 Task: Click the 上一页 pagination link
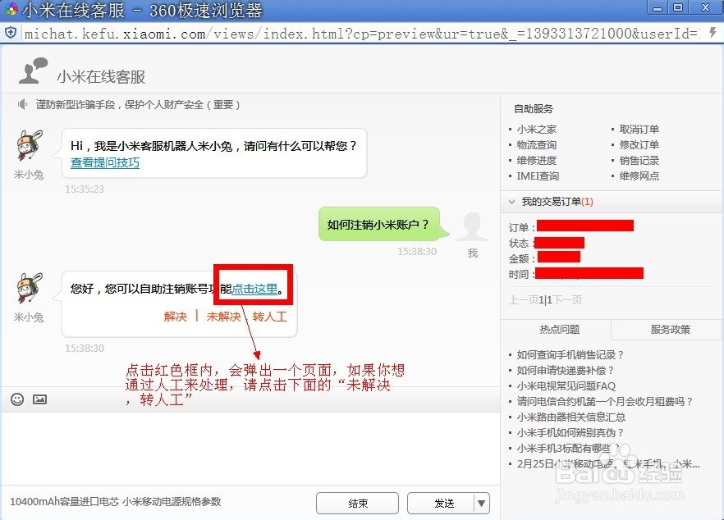pyautogui.click(x=523, y=300)
